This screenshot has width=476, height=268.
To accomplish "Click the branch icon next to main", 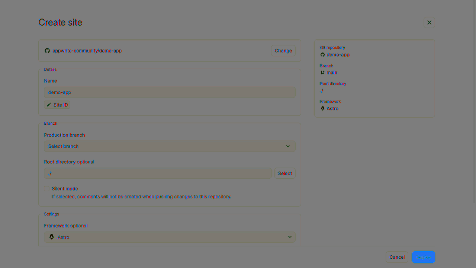I will pos(322,72).
